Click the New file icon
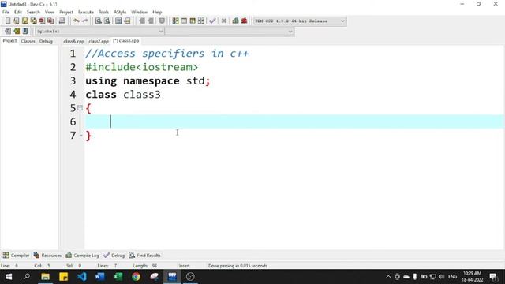This screenshot has width=505, height=284. click(8, 21)
